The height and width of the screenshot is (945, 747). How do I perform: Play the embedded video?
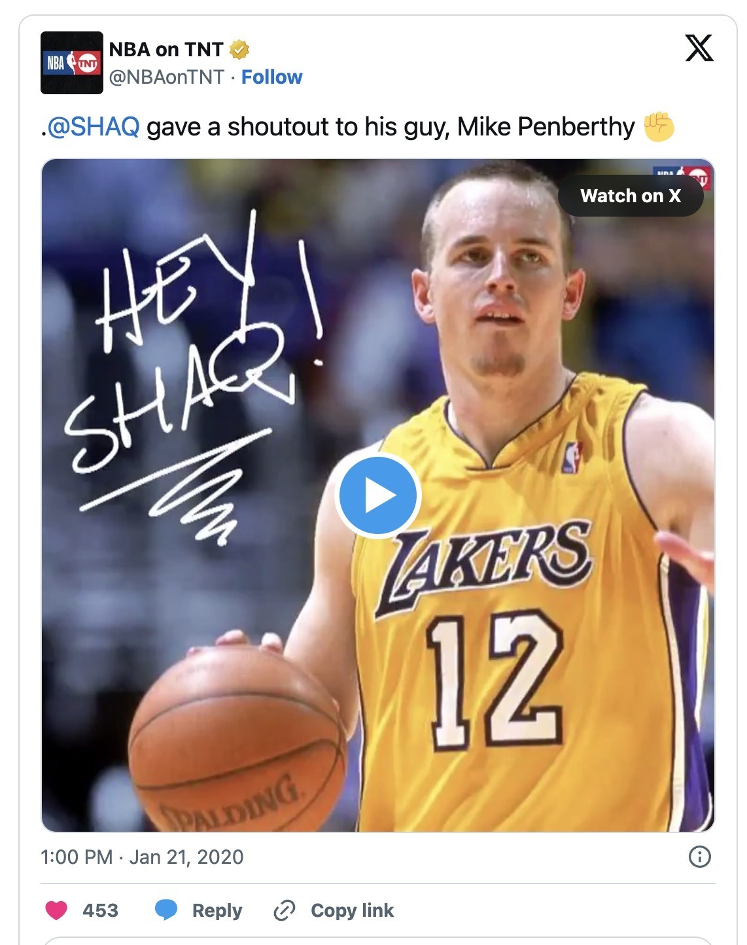377,495
